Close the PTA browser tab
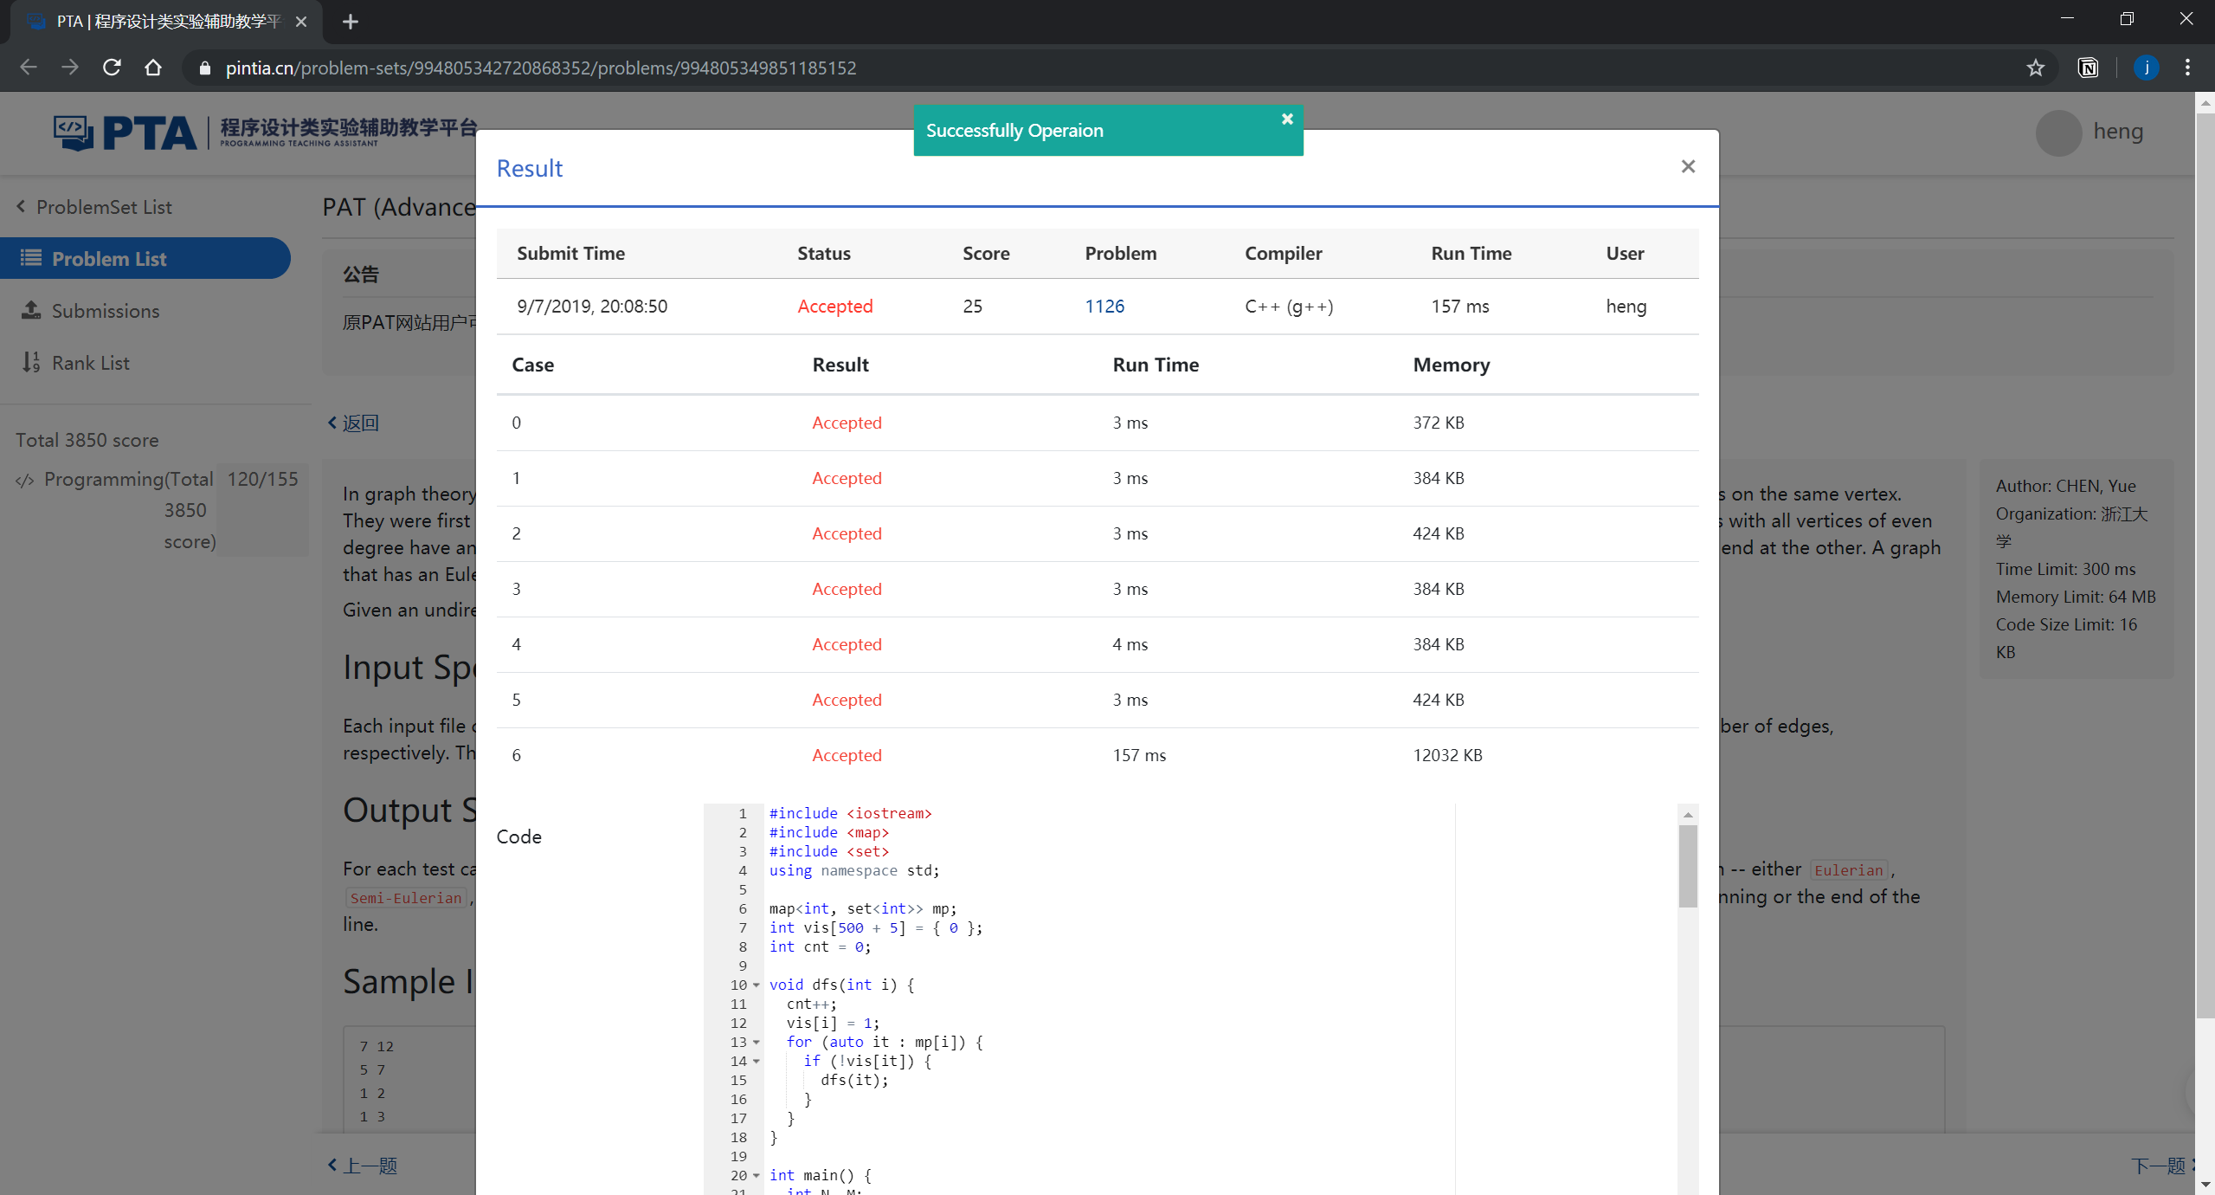The image size is (2215, 1195). (301, 22)
